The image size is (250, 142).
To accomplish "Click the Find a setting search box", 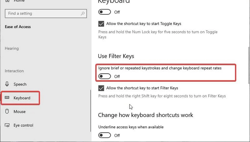I will 46,14.
